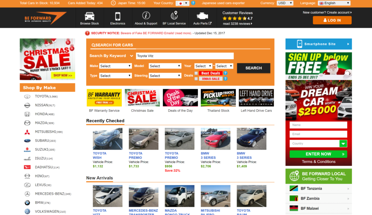Click the Toyota logo in Shop By Make
The image size is (372, 215).
(x=27, y=97)
